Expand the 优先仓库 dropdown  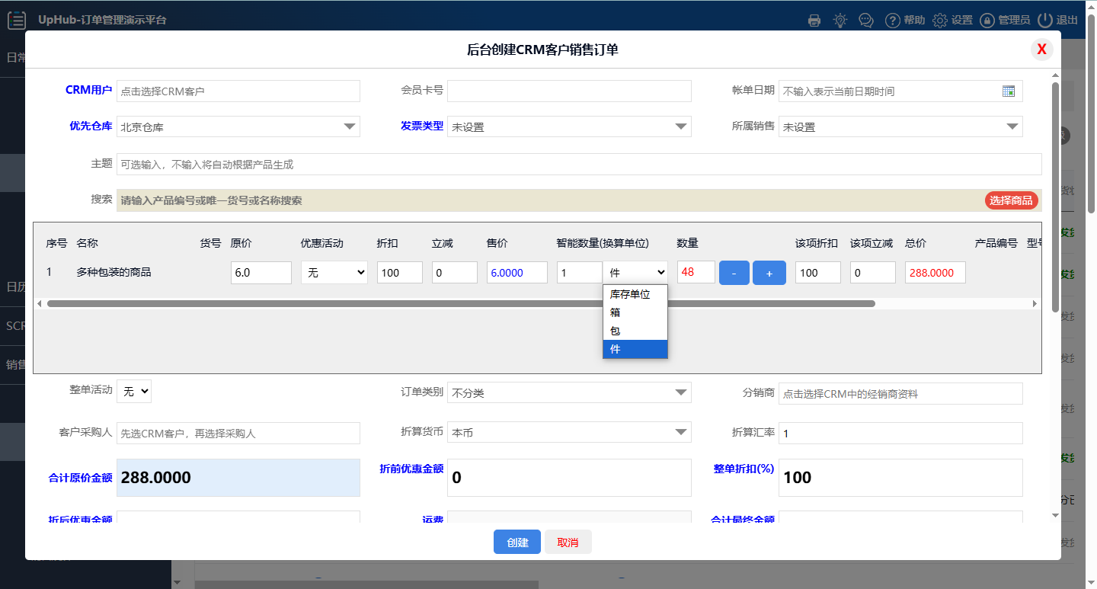tap(349, 126)
